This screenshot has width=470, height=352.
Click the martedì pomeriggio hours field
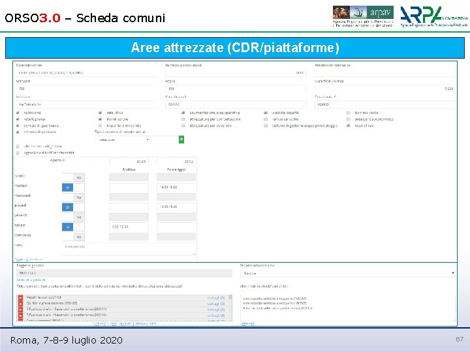click(176, 187)
